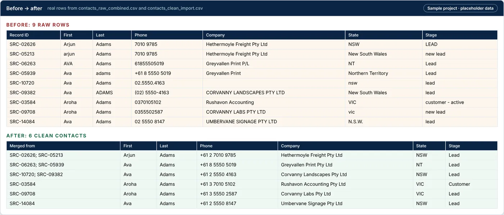
Task: Click clean phone '+61 2 7010 9785'
Action: pos(237,155)
